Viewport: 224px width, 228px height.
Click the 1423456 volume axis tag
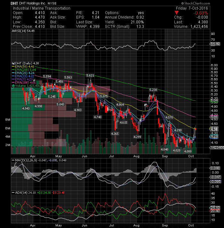tap(217, 147)
